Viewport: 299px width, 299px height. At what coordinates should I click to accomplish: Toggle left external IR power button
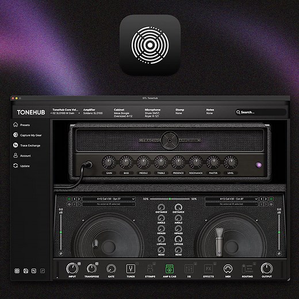pos(69,204)
